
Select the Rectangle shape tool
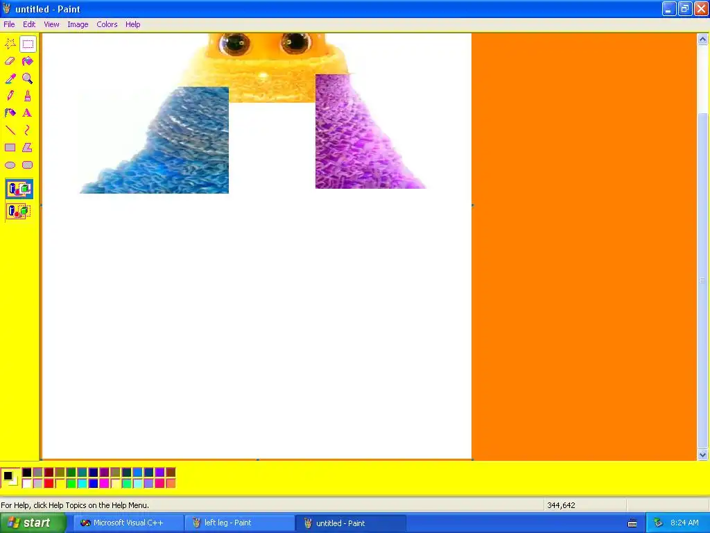pos(10,148)
